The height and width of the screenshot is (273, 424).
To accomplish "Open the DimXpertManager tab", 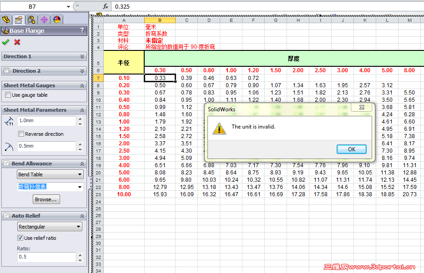I will (44, 20).
